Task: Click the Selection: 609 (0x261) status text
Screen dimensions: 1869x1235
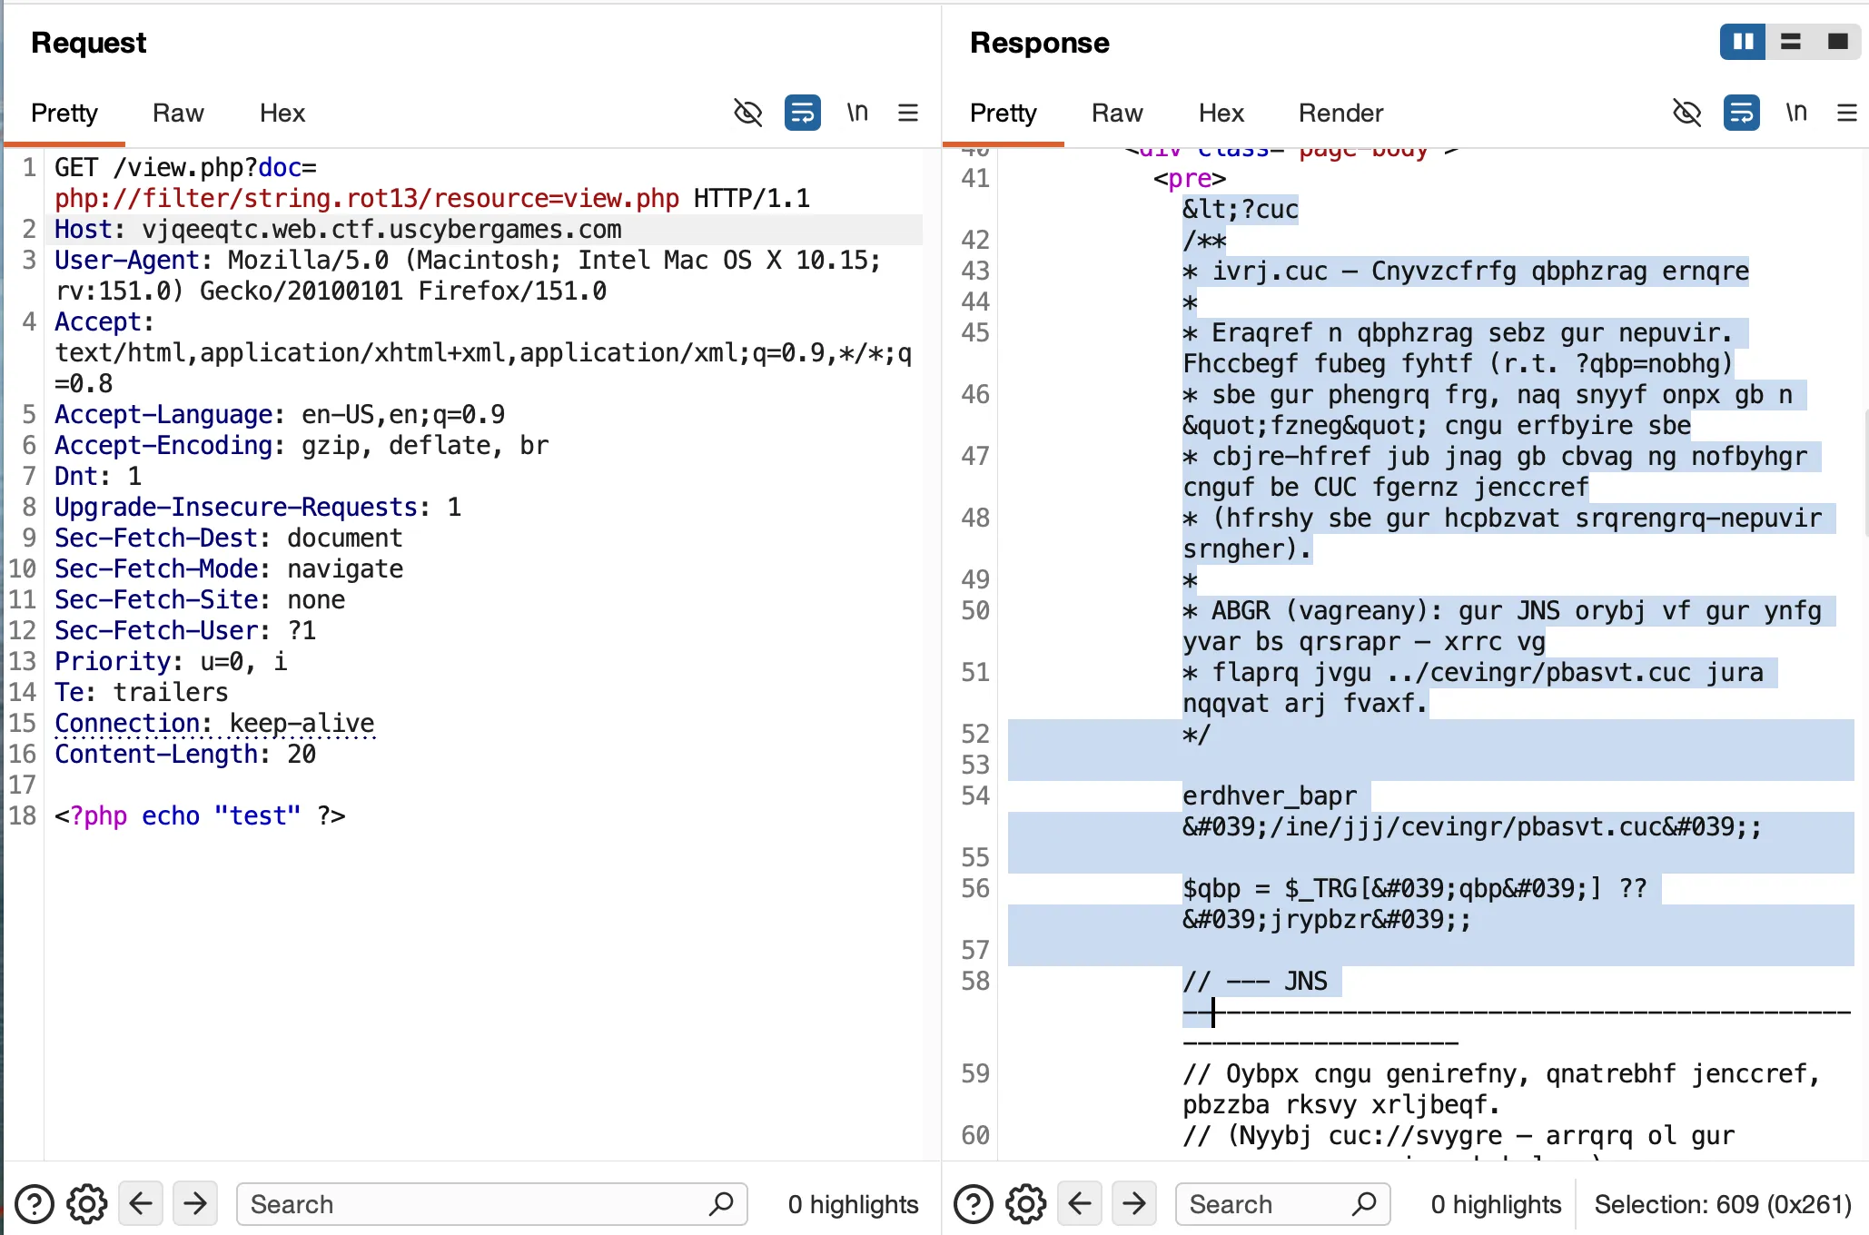Action: point(1723,1204)
